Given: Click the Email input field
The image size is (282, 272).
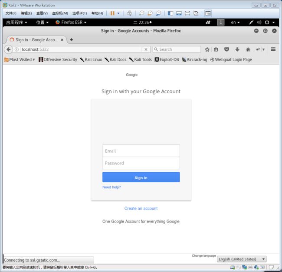Looking at the screenshot, I should tap(141, 151).
